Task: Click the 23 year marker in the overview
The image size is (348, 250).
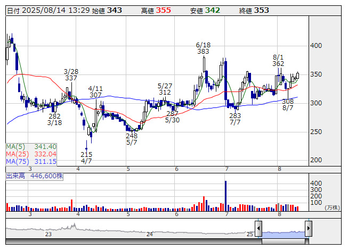Action: pyautogui.click(x=48, y=234)
